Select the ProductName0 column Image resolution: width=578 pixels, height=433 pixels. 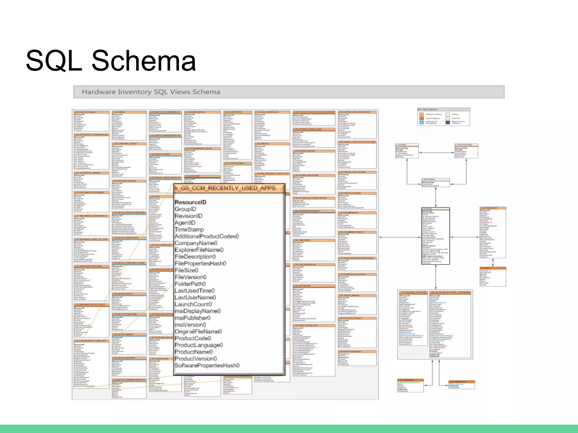pos(194,352)
